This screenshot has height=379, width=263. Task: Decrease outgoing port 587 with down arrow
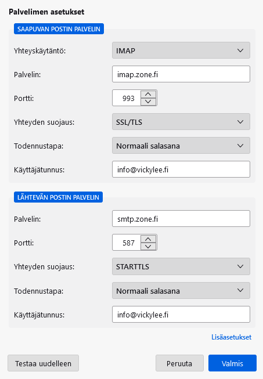pyautogui.click(x=148, y=246)
